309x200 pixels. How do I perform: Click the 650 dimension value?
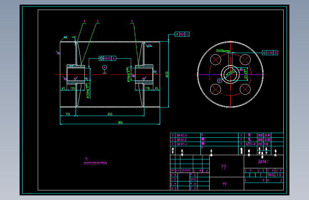[110, 114]
